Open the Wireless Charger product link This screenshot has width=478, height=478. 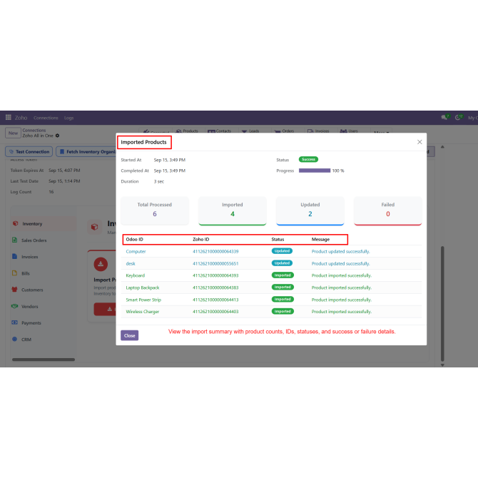coord(143,312)
